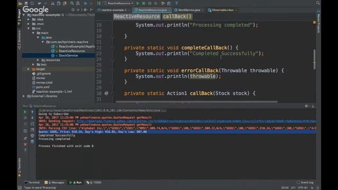Click the Undo arrow in the toolbar
This screenshot has height=190, width=338.
(40, 3)
